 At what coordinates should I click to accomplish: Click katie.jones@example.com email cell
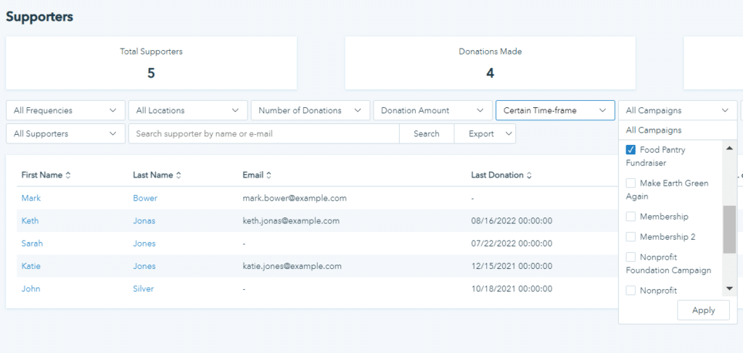point(292,267)
